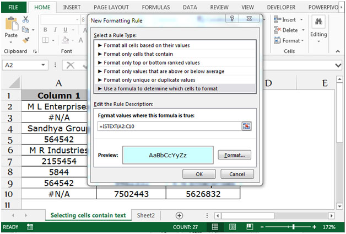
Task: Open the Borders dropdown arrow
Action: (53, 40)
